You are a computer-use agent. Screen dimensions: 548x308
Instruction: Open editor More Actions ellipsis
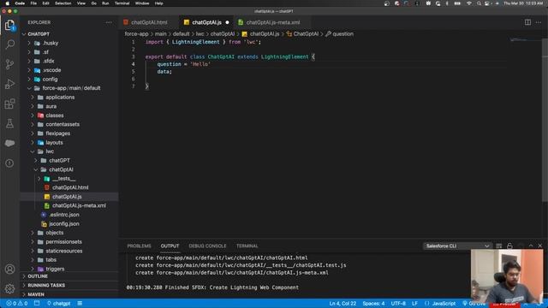[x=539, y=22]
